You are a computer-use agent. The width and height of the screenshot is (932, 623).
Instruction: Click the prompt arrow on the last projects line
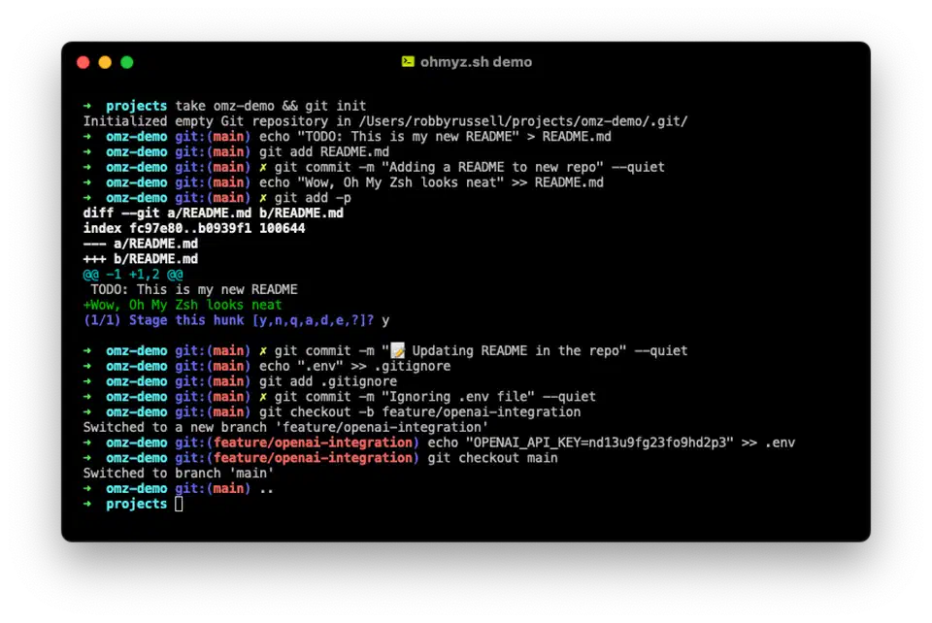coord(87,505)
